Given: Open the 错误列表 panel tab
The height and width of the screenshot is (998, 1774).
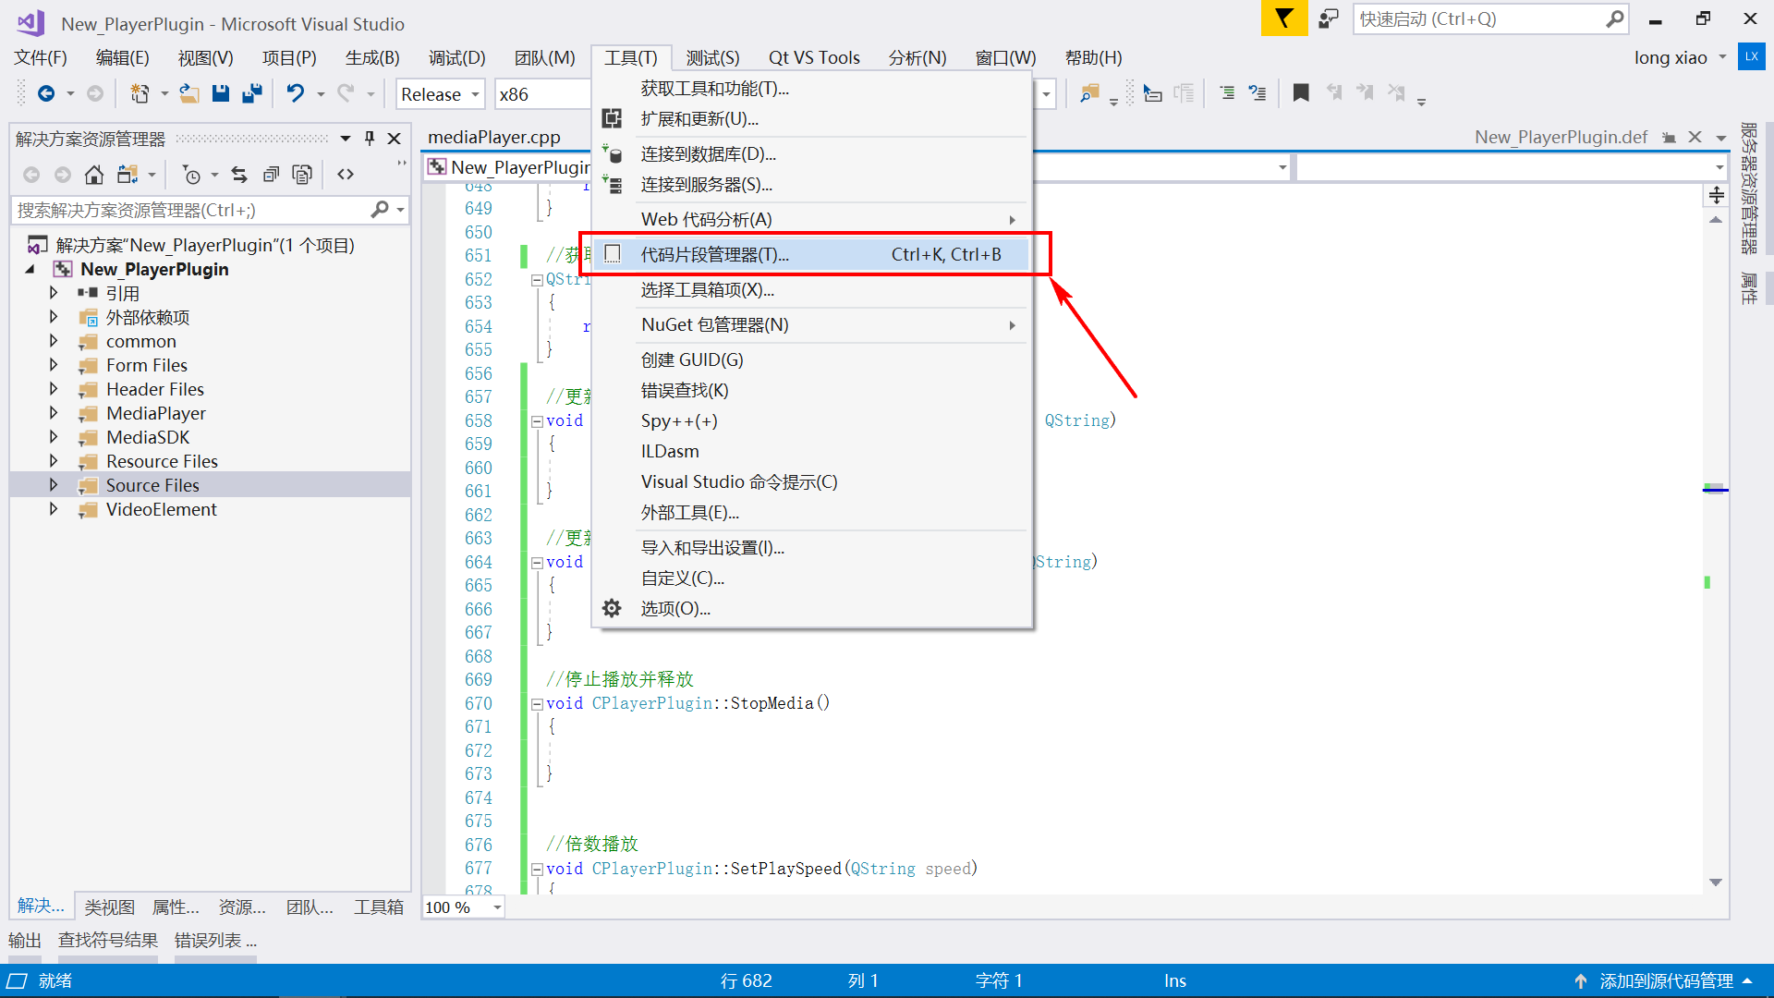Looking at the screenshot, I should click(x=214, y=941).
